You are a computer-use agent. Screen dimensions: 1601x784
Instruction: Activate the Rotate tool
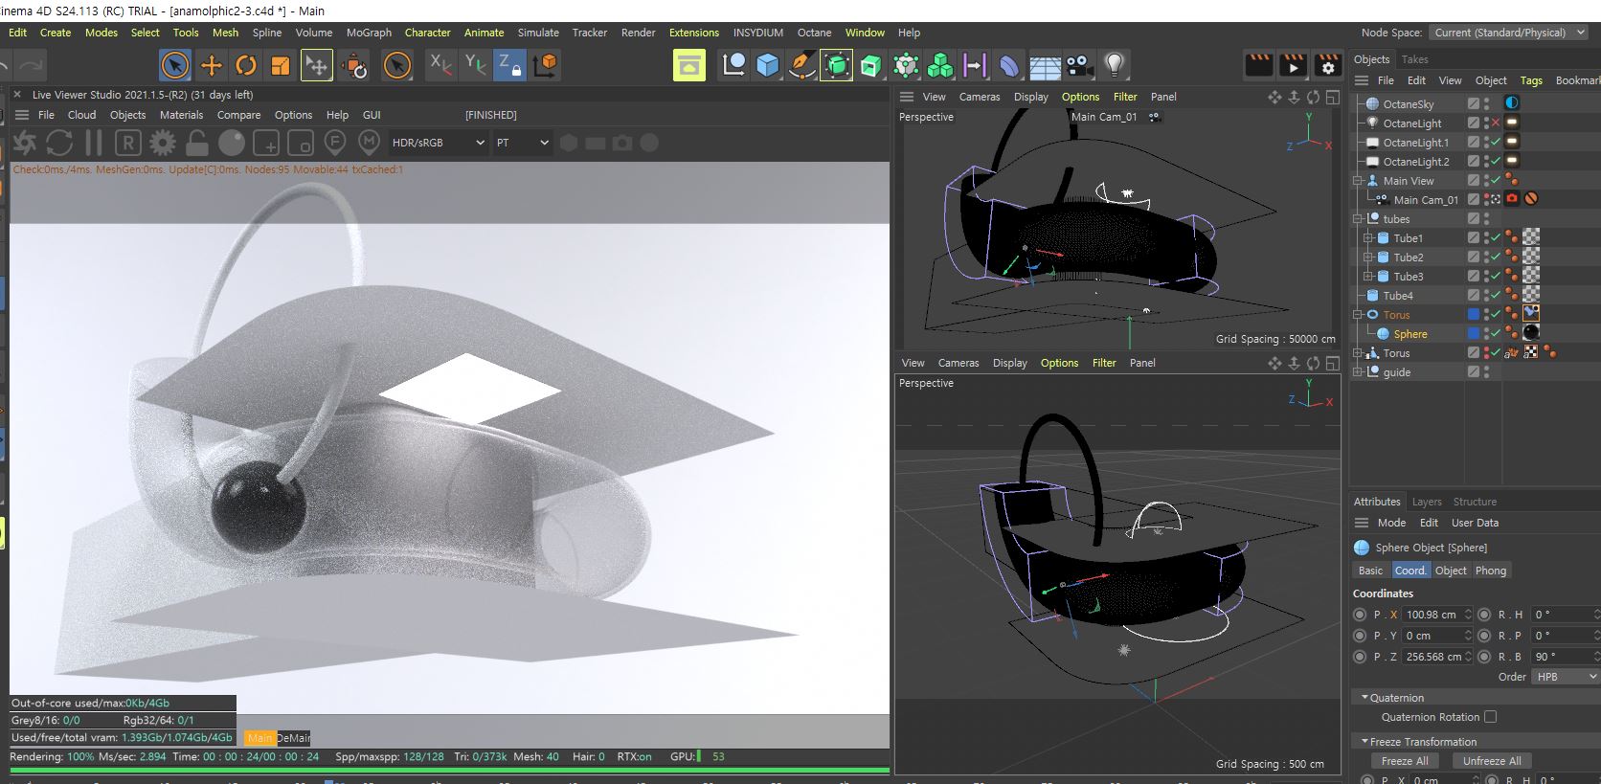point(246,65)
